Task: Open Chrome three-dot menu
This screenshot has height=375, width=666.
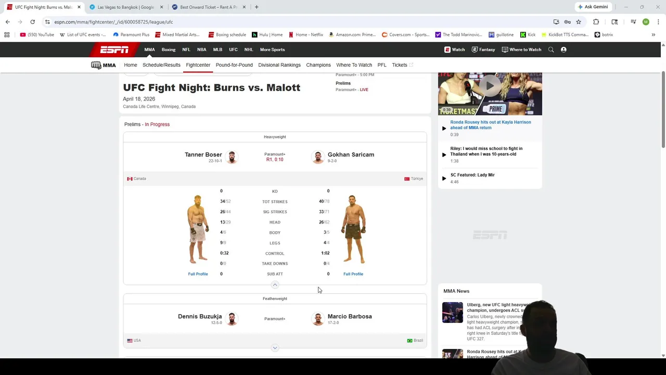Action: tap(658, 22)
